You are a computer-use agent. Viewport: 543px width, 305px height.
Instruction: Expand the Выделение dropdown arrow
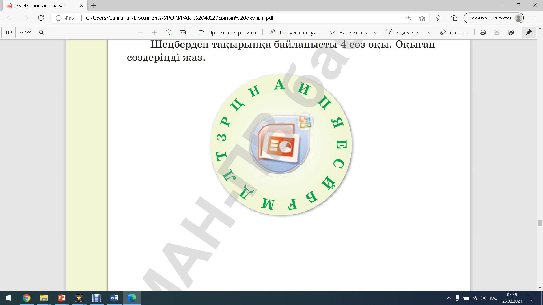click(x=429, y=33)
